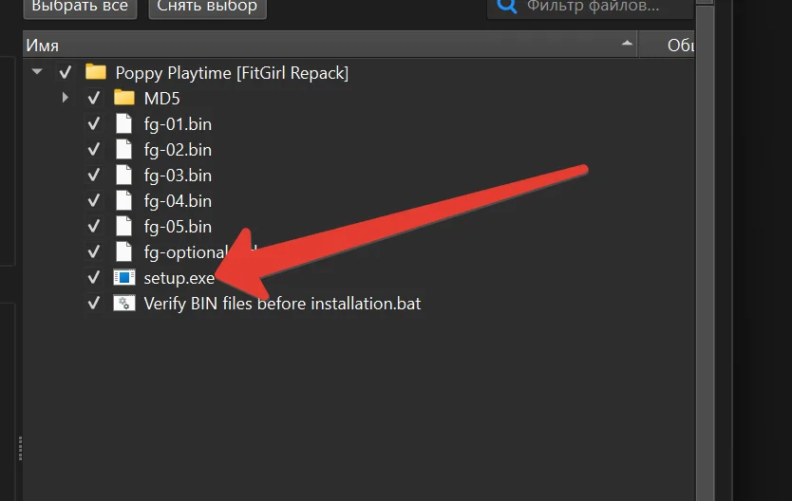
Task: Click the search magnifier icon
Action: tap(506, 7)
